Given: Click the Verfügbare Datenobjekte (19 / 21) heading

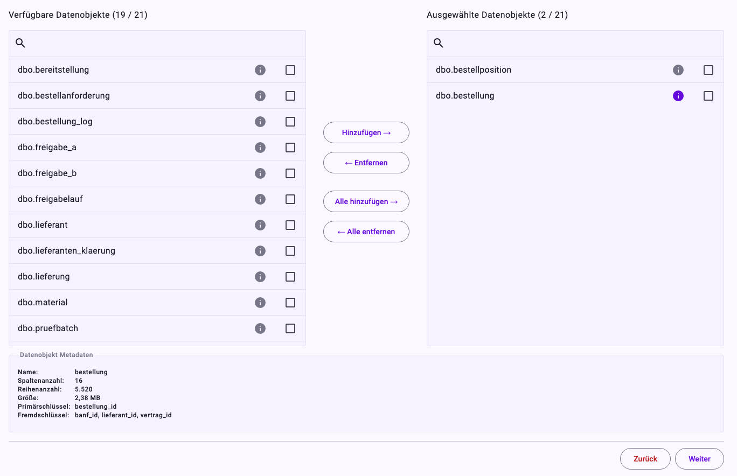Looking at the screenshot, I should 78,15.
